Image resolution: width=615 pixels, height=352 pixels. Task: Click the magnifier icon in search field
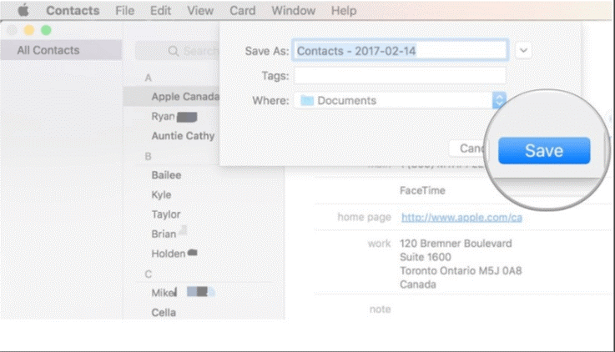173,51
